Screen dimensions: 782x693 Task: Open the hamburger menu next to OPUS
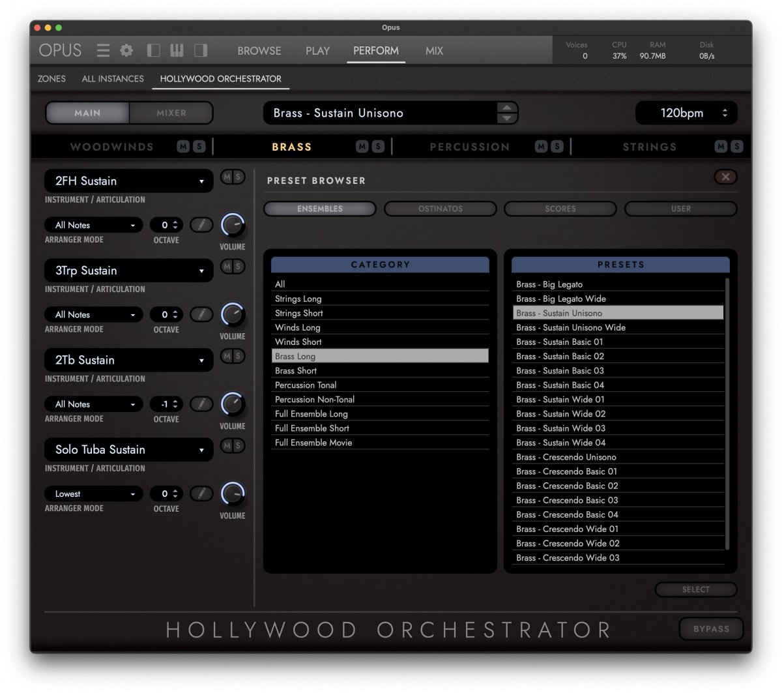[x=103, y=50]
